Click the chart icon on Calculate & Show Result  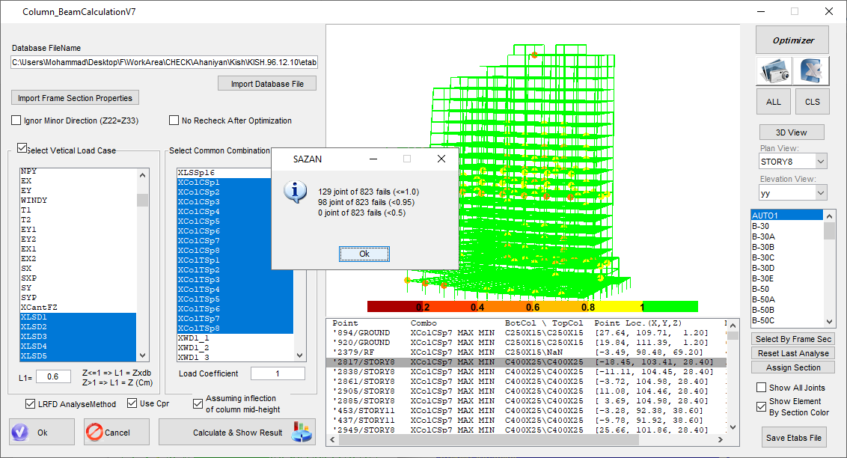pos(302,432)
